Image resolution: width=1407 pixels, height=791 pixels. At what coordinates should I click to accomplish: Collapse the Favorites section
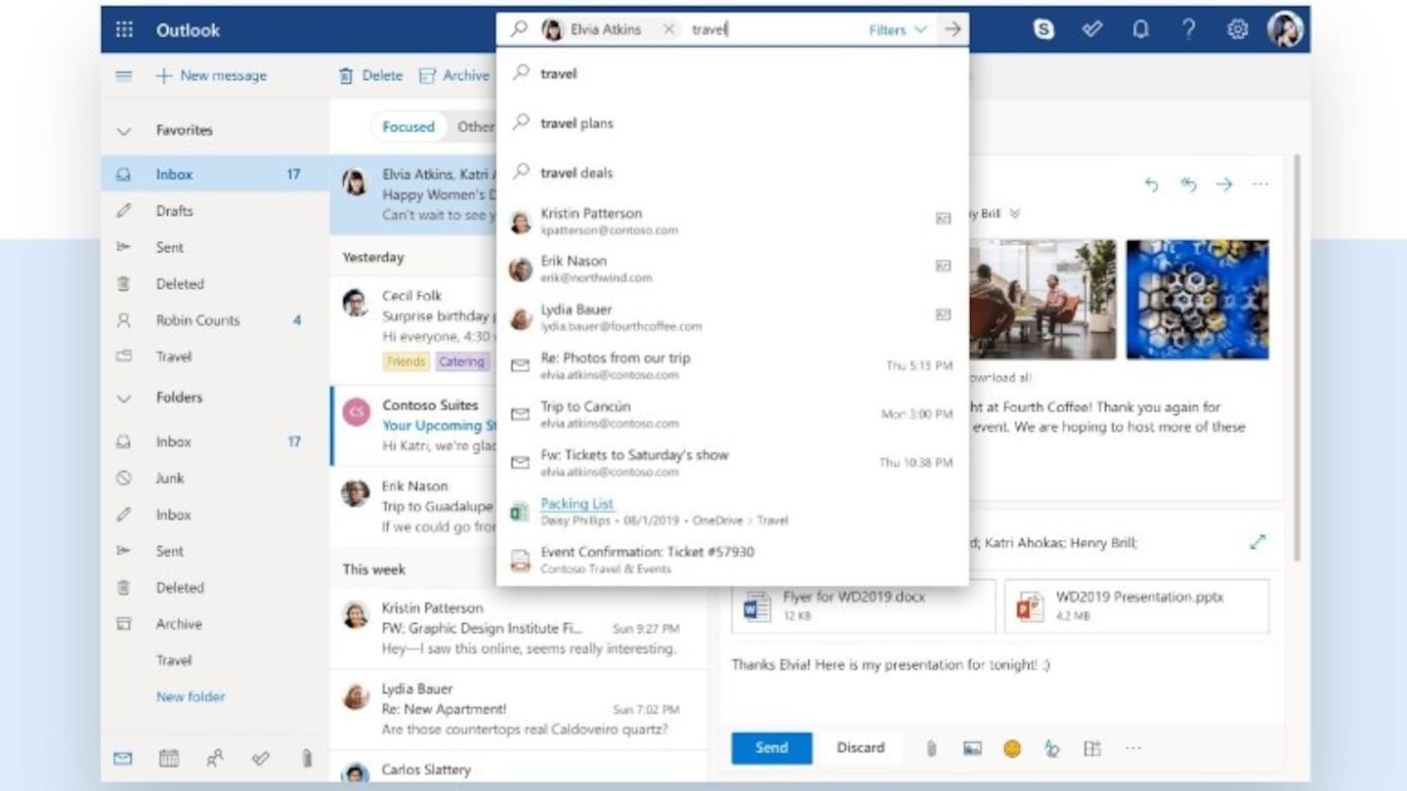[123, 130]
